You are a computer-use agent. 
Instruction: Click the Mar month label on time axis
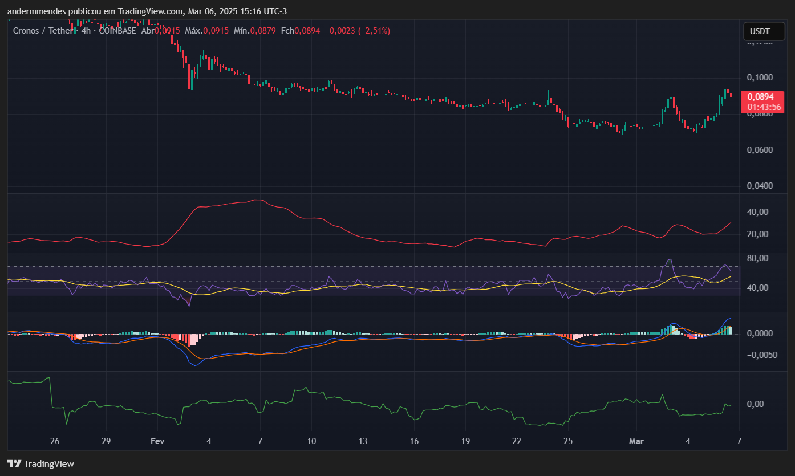point(636,441)
